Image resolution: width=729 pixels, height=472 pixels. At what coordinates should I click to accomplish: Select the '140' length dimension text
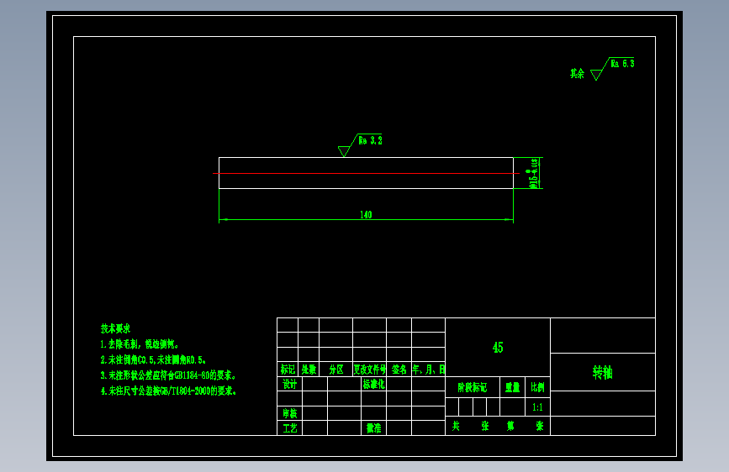click(x=366, y=215)
